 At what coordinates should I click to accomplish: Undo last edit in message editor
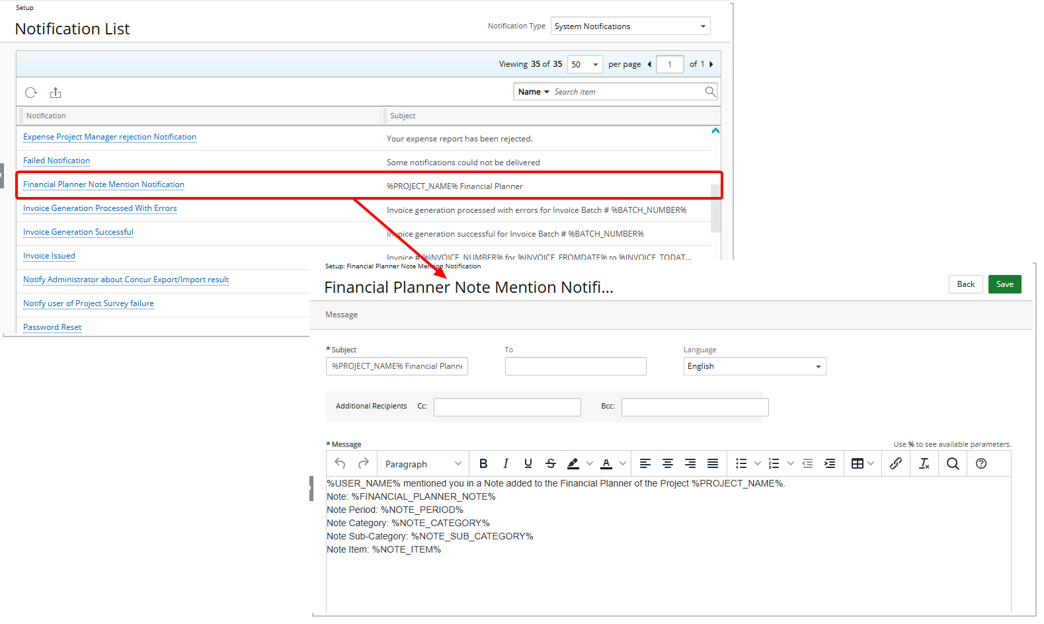pos(340,463)
